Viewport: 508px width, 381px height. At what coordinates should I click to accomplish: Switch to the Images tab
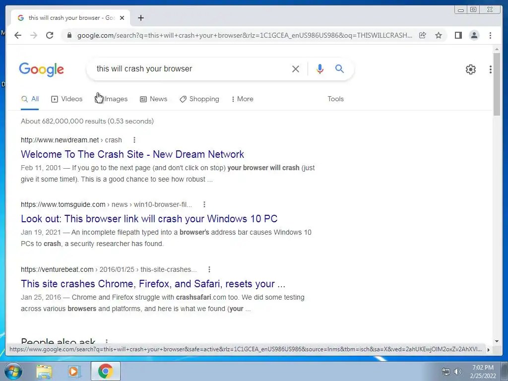coord(111,99)
